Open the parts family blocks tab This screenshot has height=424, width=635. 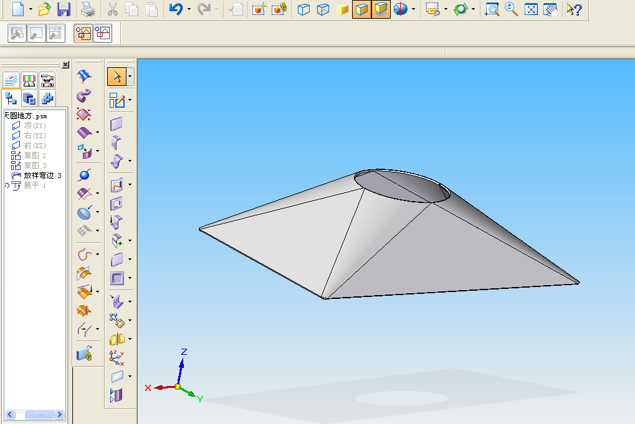[x=47, y=98]
